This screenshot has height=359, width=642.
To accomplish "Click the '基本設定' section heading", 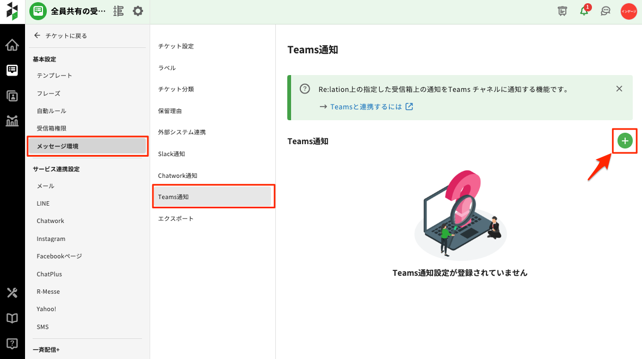I will click(x=44, y=59).
